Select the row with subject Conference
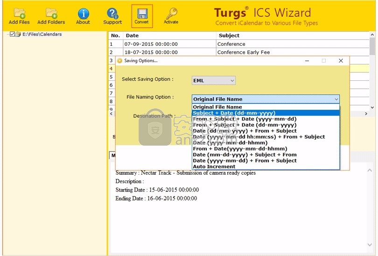 tap(238, 44)
